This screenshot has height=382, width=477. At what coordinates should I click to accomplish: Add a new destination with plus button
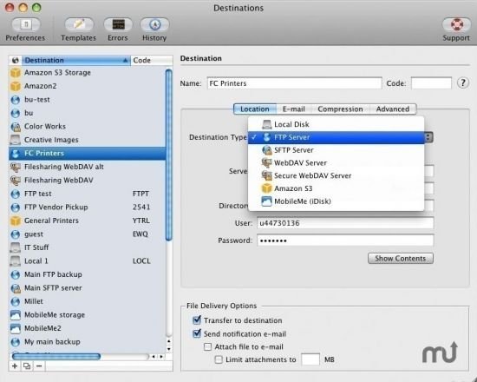15,366
